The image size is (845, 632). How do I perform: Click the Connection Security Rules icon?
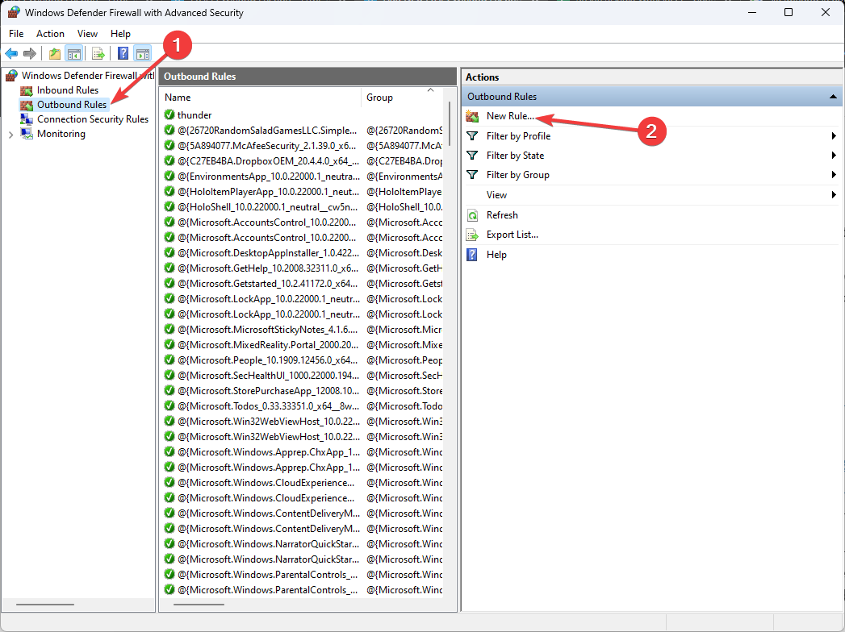point(27,119)
